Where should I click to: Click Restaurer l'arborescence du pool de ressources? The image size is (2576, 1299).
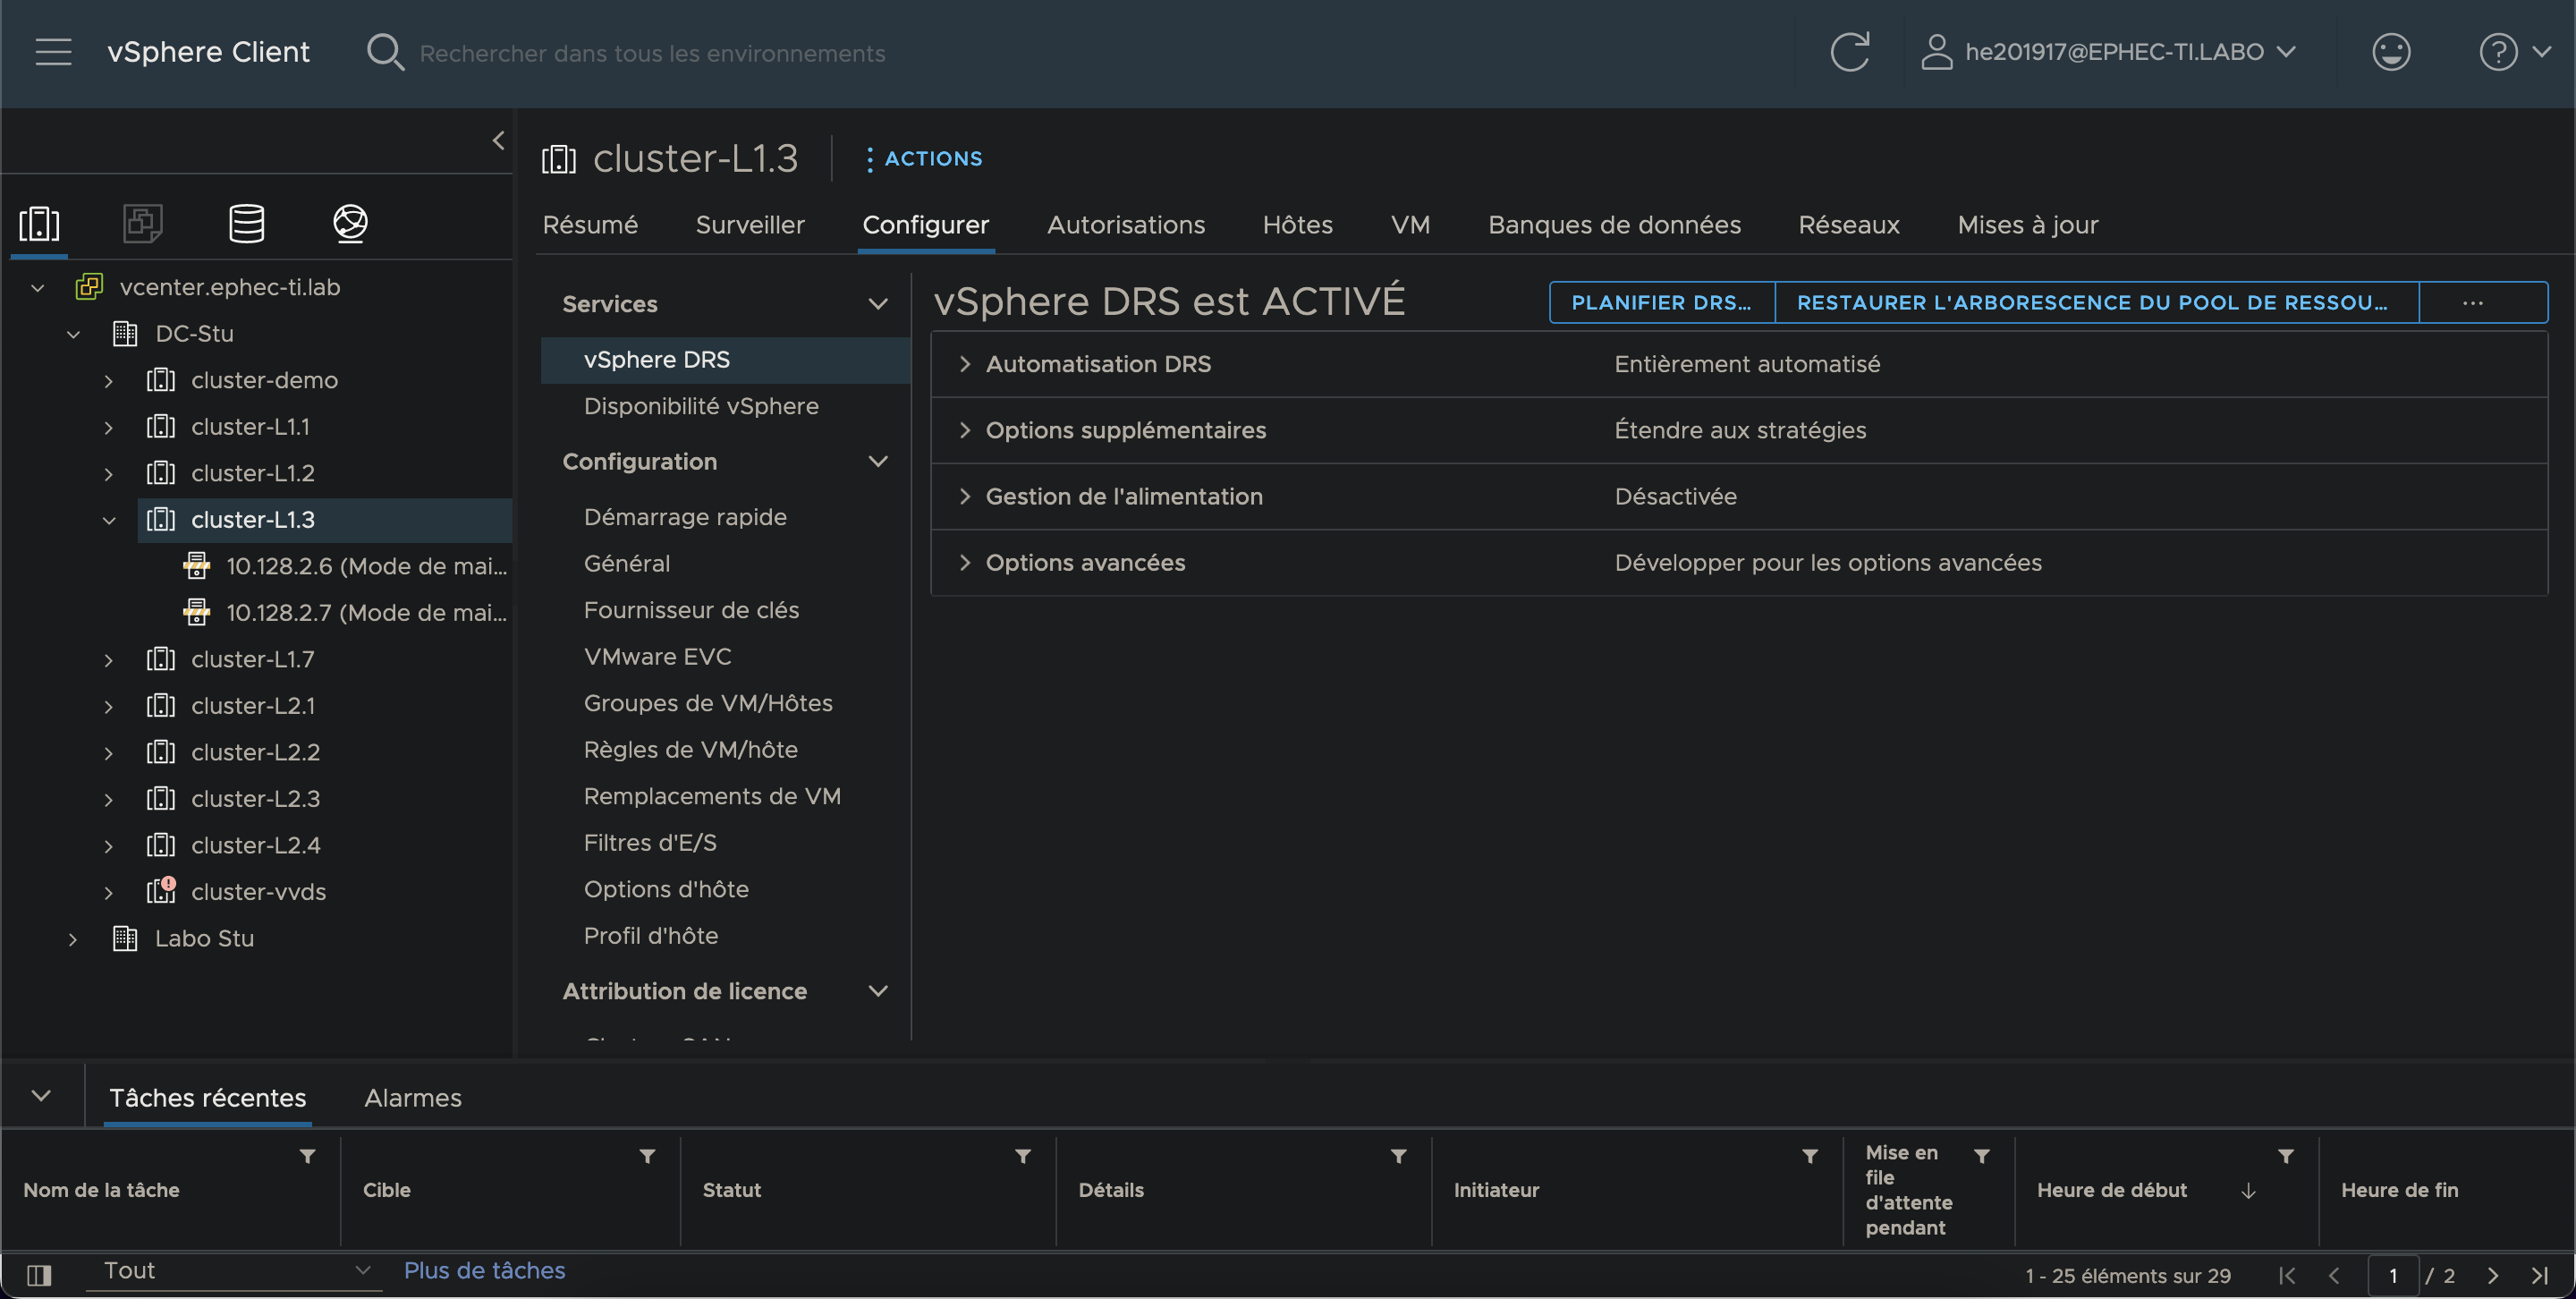click(x=2096, y=303)
